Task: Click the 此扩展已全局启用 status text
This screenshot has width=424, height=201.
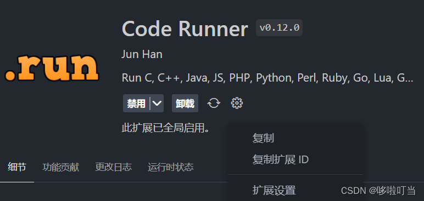Action: [x=166, y=128]
